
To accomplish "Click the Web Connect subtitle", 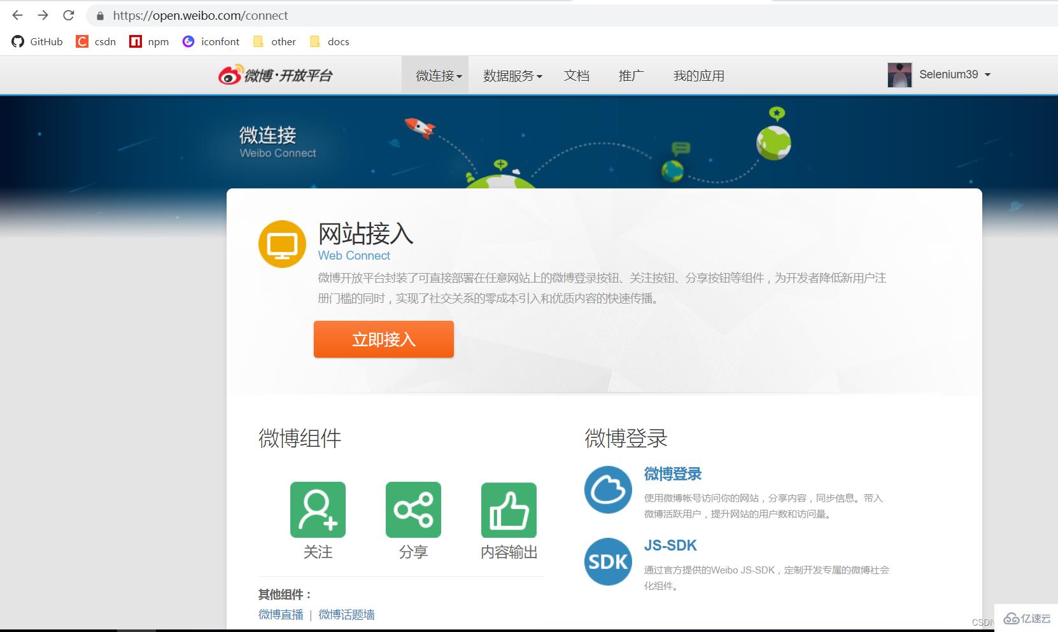I will point(354,255).
